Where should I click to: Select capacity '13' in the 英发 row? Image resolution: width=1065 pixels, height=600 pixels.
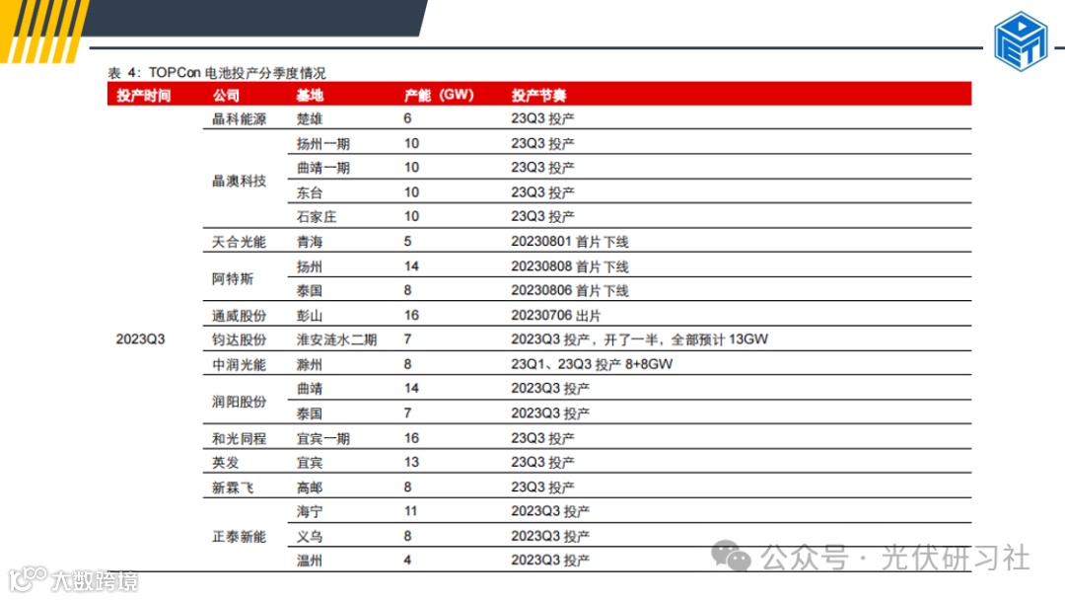pyautogui.click(x=411, y=462)
